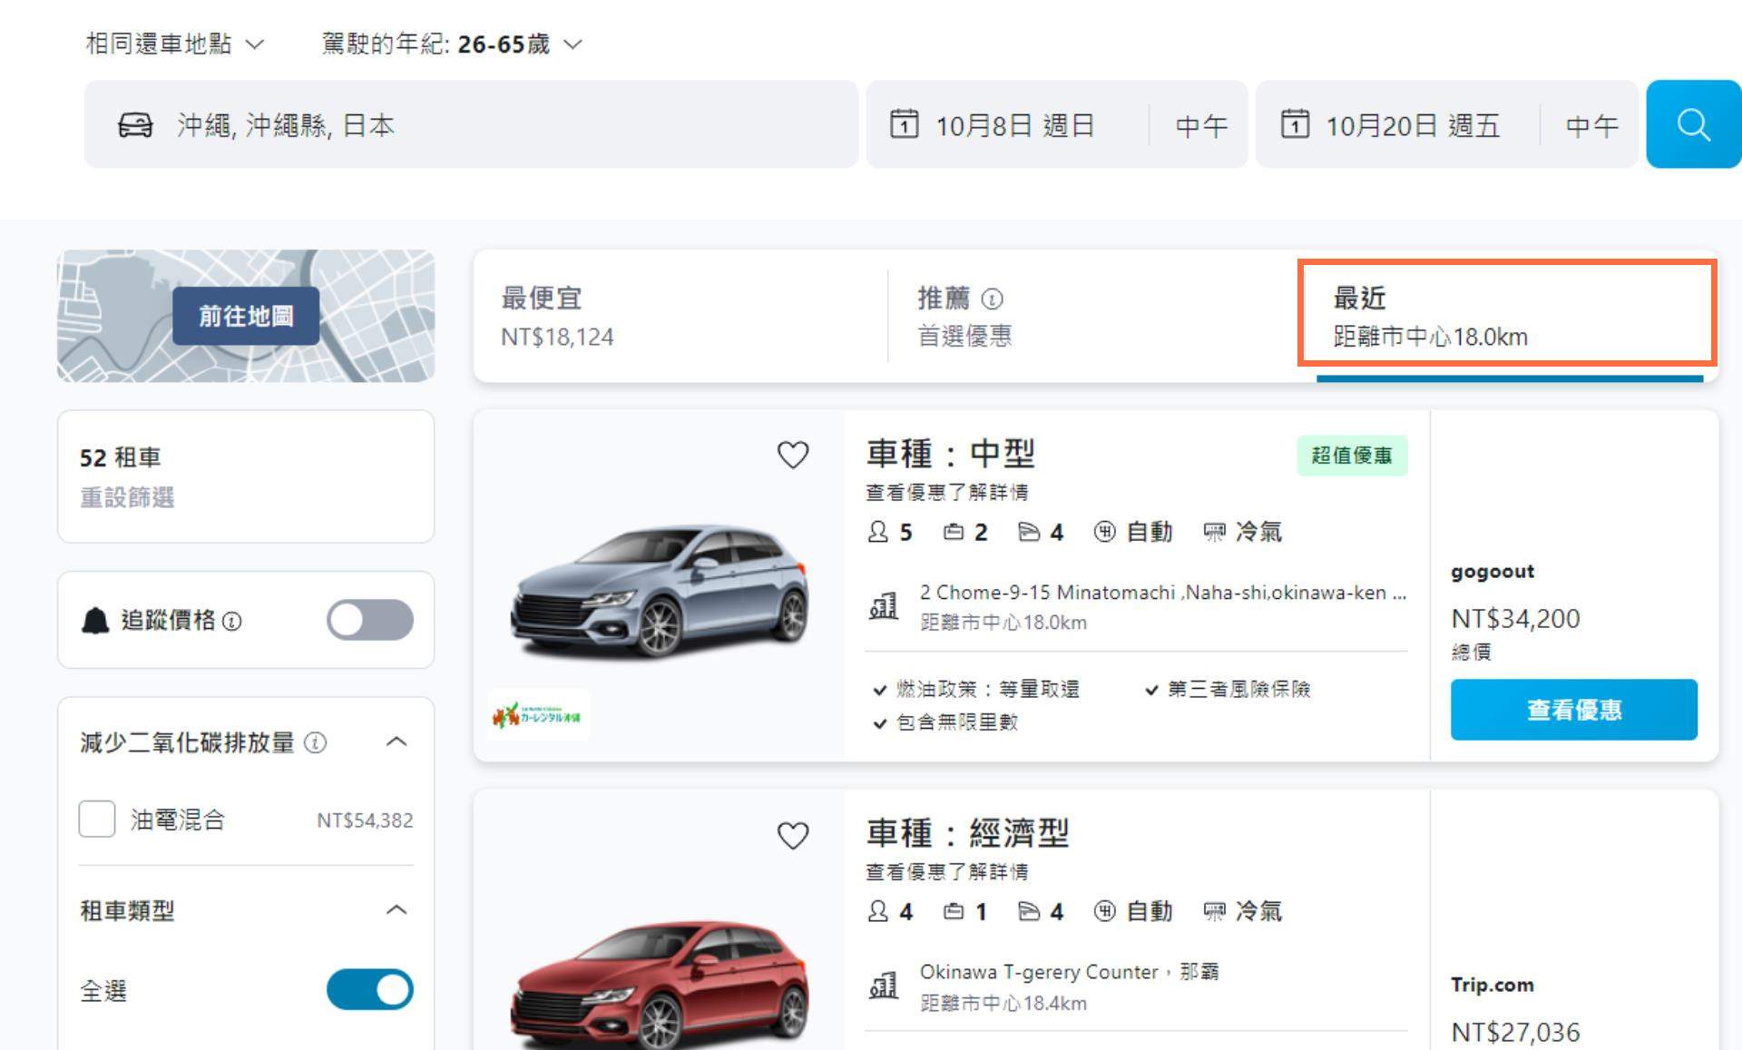This screenshot has width=1742, height=1050.
Task: Favorite the 經濟型 car with heart icon
Action: [x=793, y=836]
